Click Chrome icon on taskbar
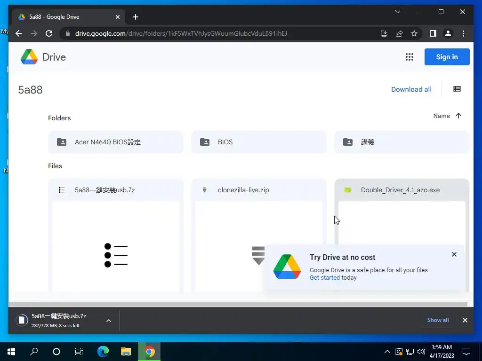Viewport: 482px width, 361px height. tap(149, 352)
